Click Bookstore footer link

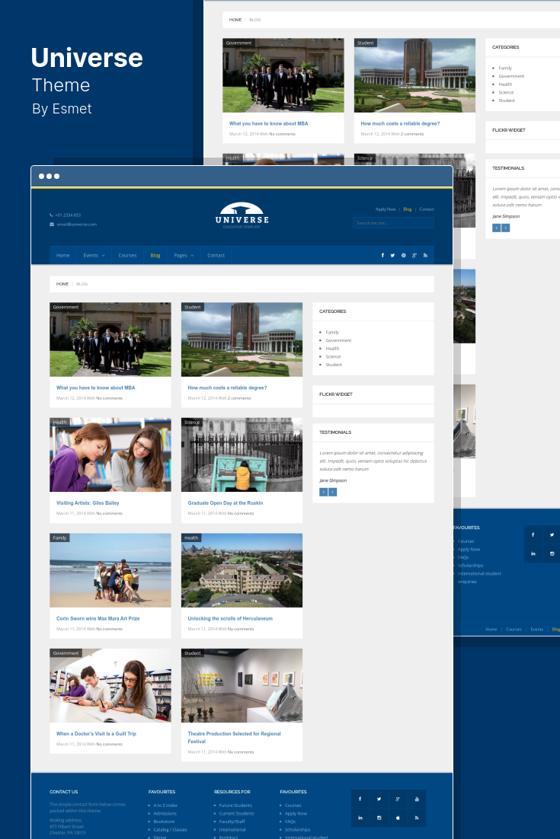click(x=164, y=821)
